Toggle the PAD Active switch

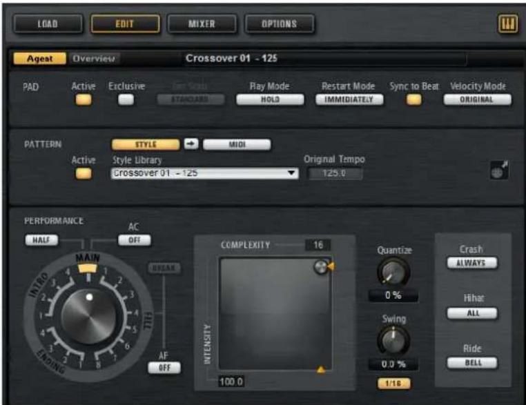[84, 99]
